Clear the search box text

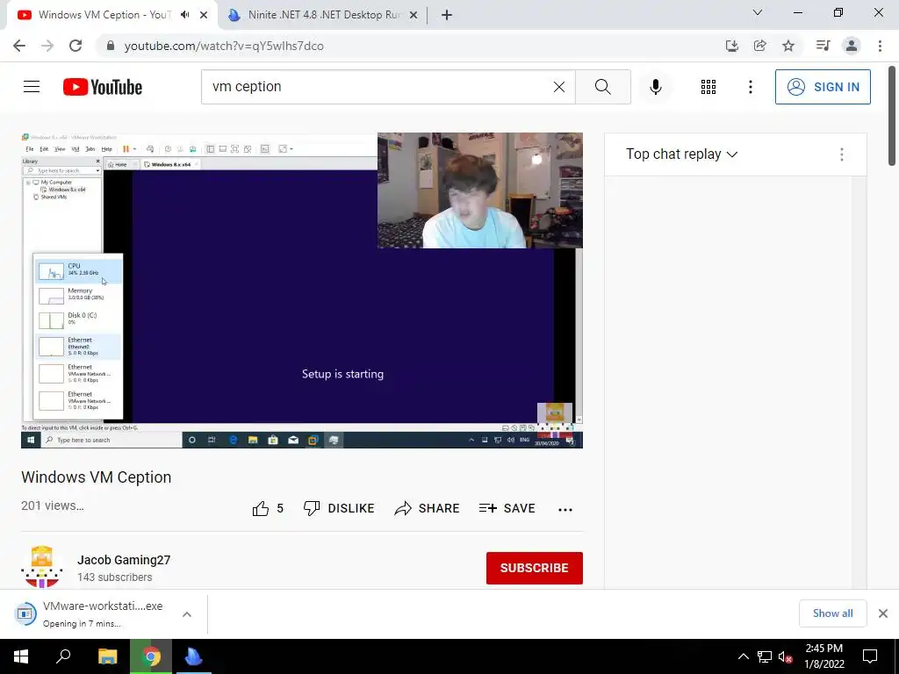(x=559, y=87)
